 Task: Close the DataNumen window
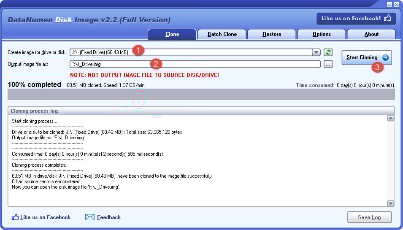click(x=396, y=5)
